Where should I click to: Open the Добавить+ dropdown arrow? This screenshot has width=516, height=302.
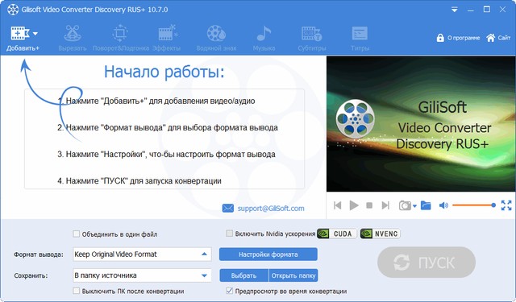(35, 34)
